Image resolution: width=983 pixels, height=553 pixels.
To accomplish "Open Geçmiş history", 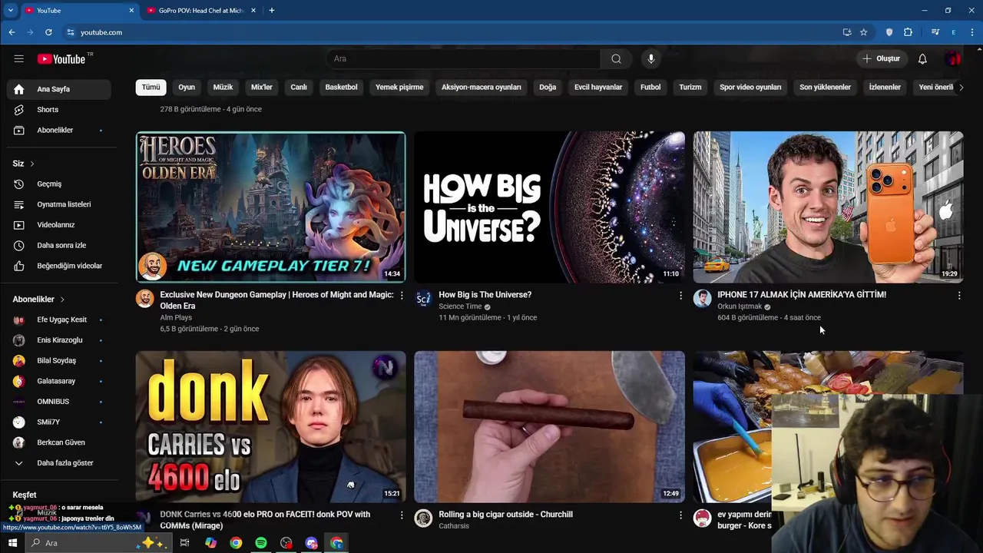I will (58, 184).
